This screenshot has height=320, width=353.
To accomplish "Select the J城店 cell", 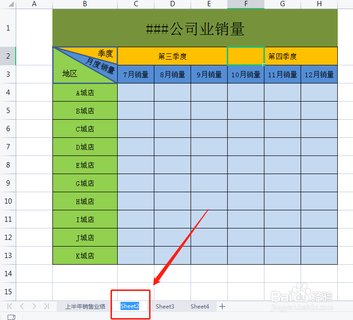I will tap(85, 237).
